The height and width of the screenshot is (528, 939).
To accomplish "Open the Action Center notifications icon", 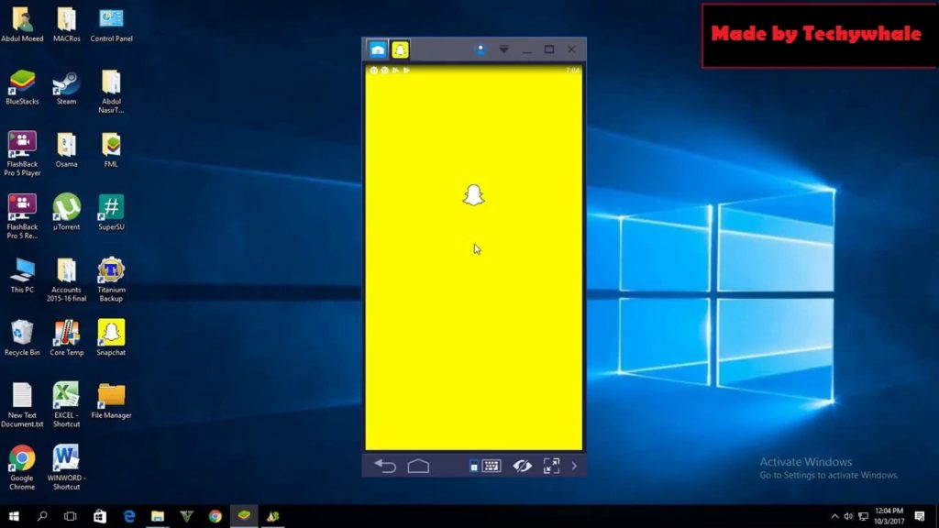I will point(920,516).
